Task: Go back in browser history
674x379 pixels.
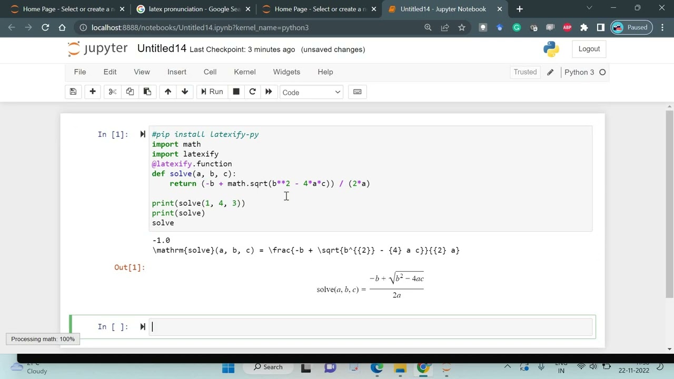Action: point(12,27)
